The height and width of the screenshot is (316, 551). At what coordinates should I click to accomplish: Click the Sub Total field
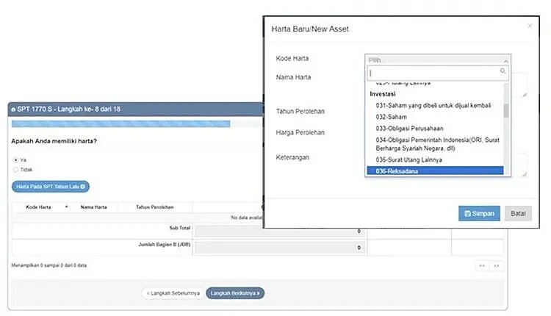(280, 231)
